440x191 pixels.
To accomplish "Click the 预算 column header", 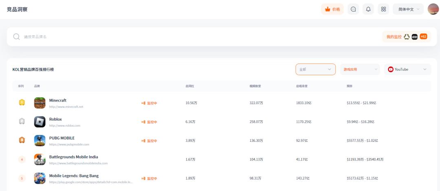I will 350,86.
